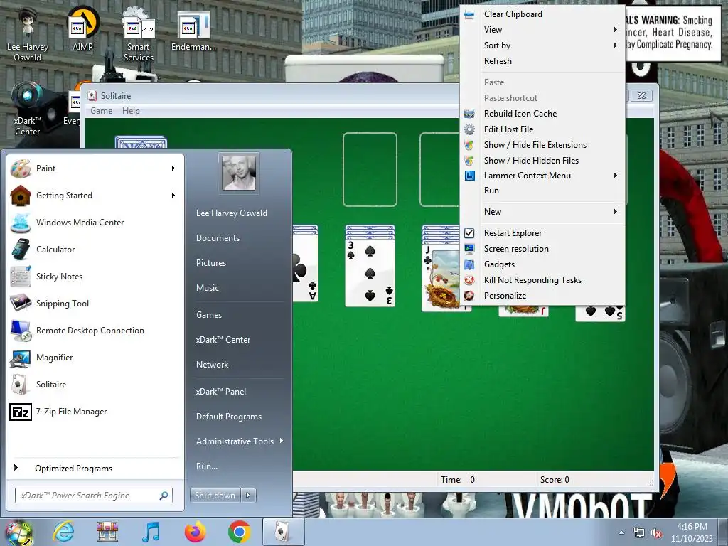
Task: Show hidden tray icons arrow
Action: tap(621, 533)
